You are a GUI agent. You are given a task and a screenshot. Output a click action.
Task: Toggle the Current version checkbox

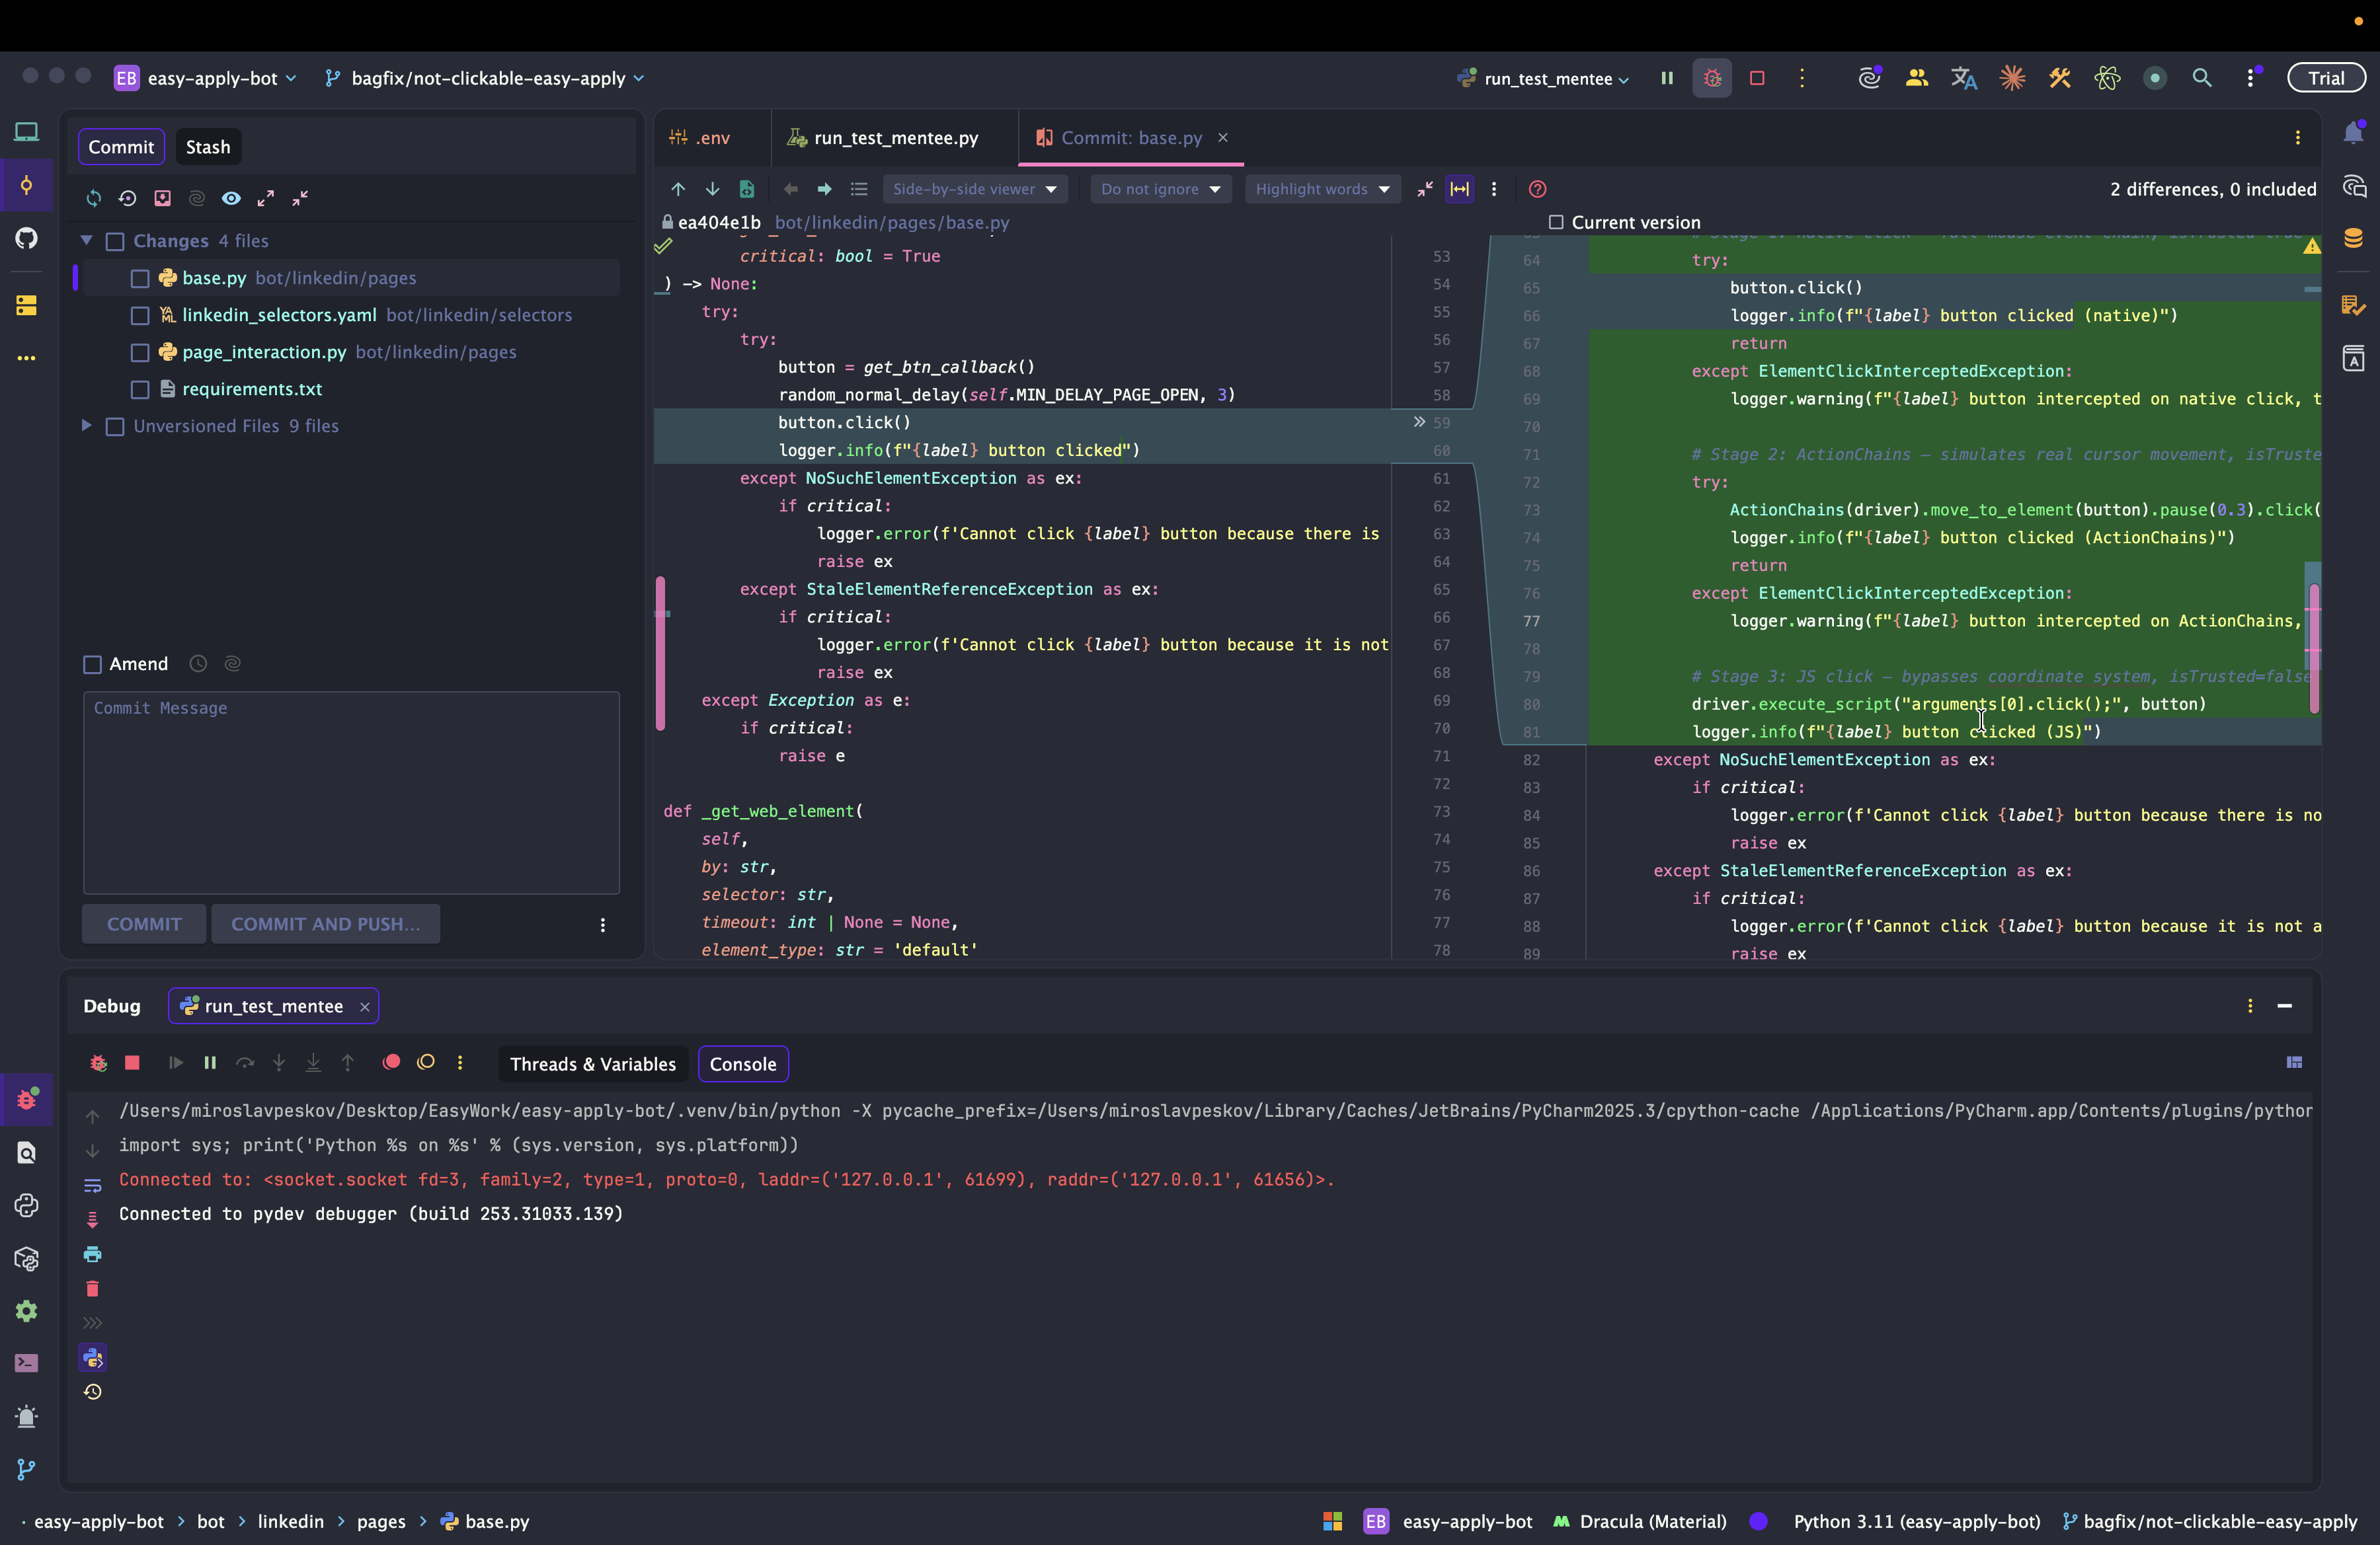1555,222
